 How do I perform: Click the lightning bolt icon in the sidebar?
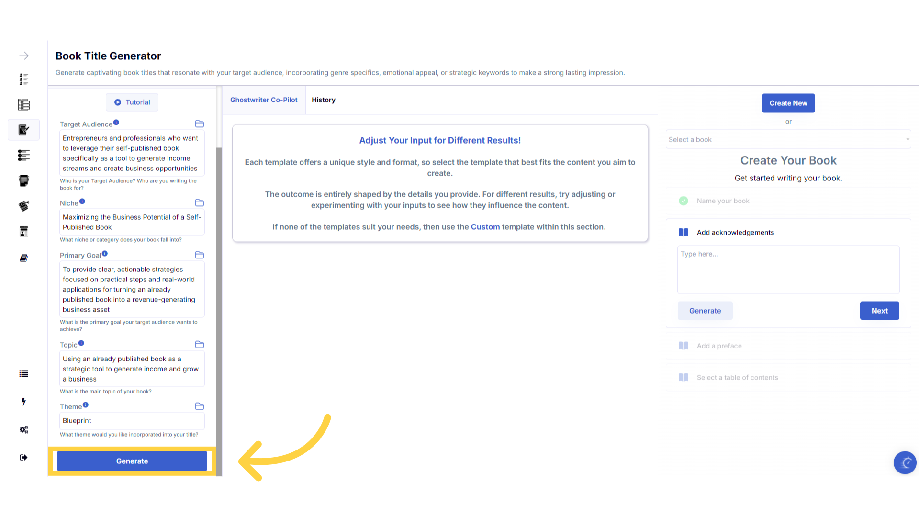pos(23,402)
